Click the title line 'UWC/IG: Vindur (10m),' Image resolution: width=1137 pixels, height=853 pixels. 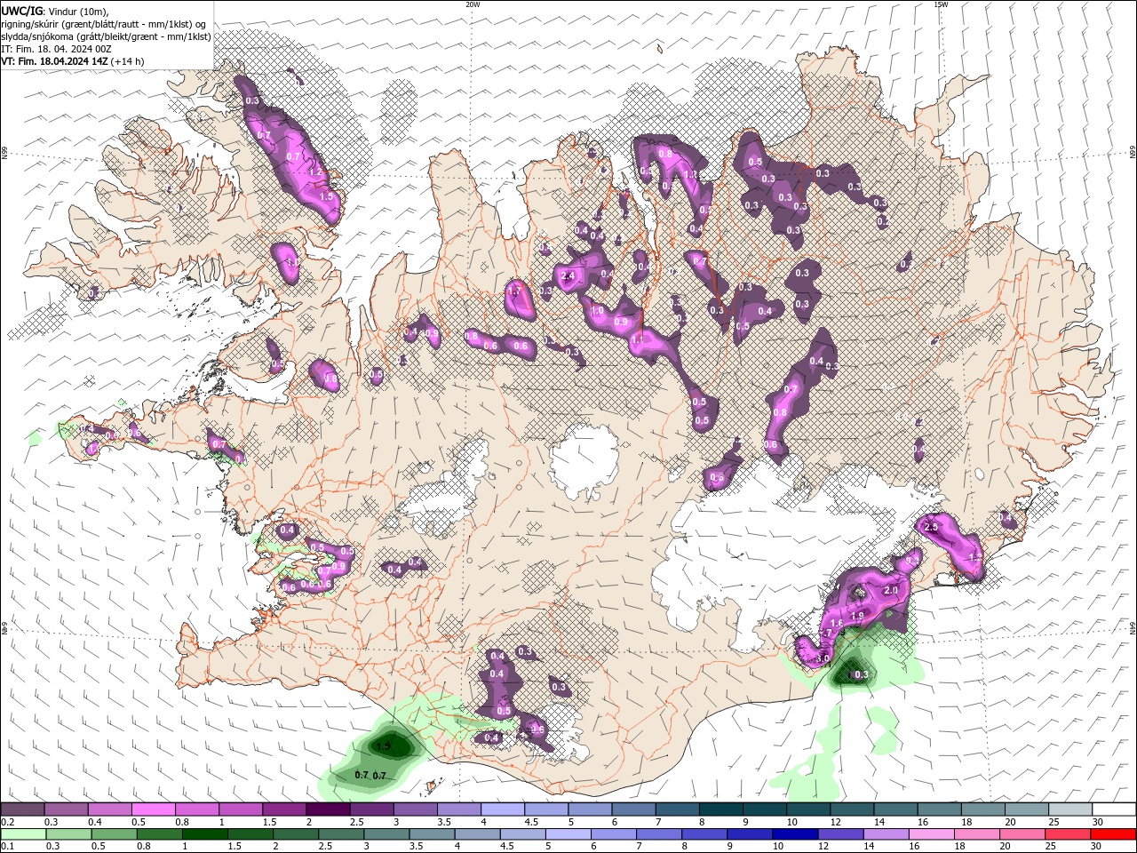tap(55, 11)
